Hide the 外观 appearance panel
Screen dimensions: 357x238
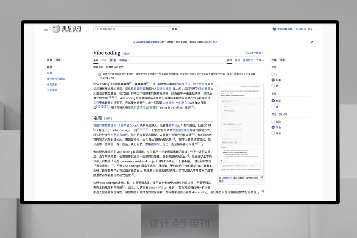click(x=283, y=60)
